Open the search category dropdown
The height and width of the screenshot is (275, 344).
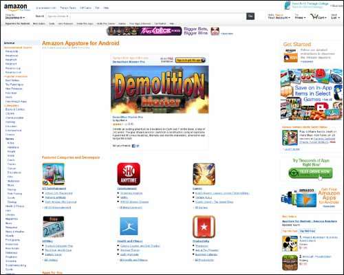[x=58, y=16]
